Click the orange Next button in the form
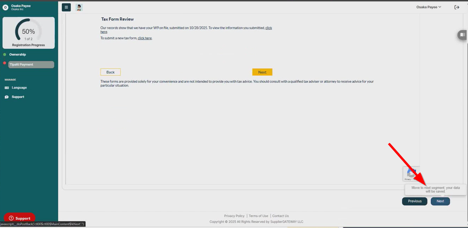Screen dimensions: 468x228 pyautogui.click(x=262, y=72)
